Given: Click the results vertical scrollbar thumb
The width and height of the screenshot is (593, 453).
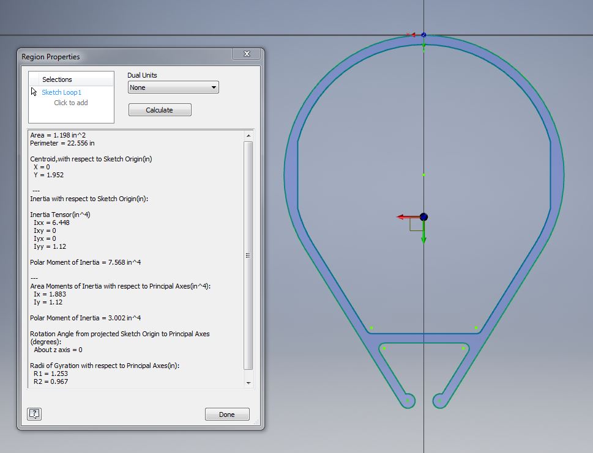Looking at the screenshot, I should point(248,256).
